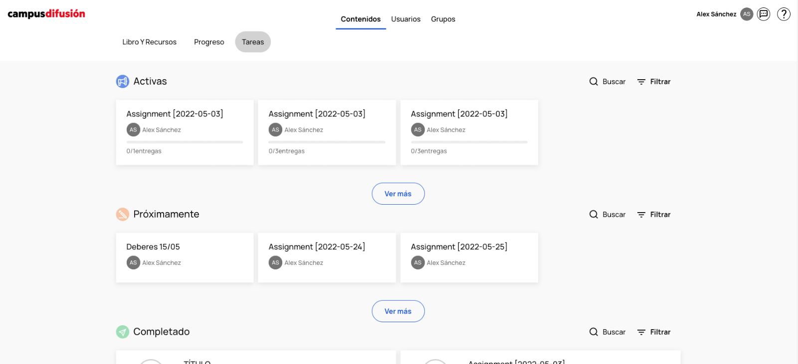Select the Tareas sub-tab
Viewport: 798px width, 364px height.
click(x=253, y=42)
